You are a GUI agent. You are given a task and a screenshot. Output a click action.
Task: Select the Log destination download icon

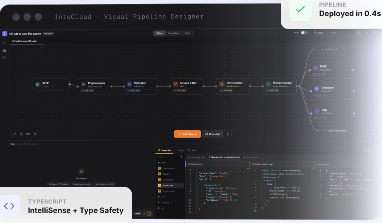pos(317,111)
